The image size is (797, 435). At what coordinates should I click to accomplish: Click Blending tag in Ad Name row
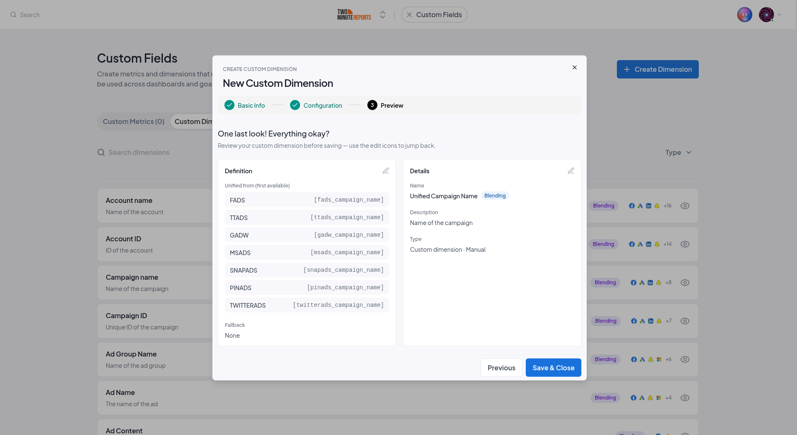click(x=605, y=398)
